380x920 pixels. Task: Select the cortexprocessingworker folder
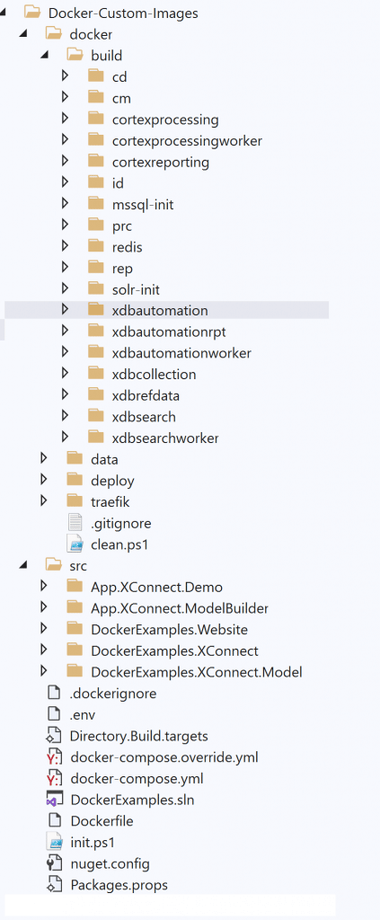click(187, 141)
